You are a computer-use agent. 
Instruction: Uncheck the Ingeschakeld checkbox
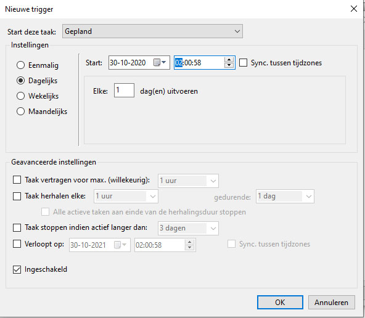[x=17, y=269]
